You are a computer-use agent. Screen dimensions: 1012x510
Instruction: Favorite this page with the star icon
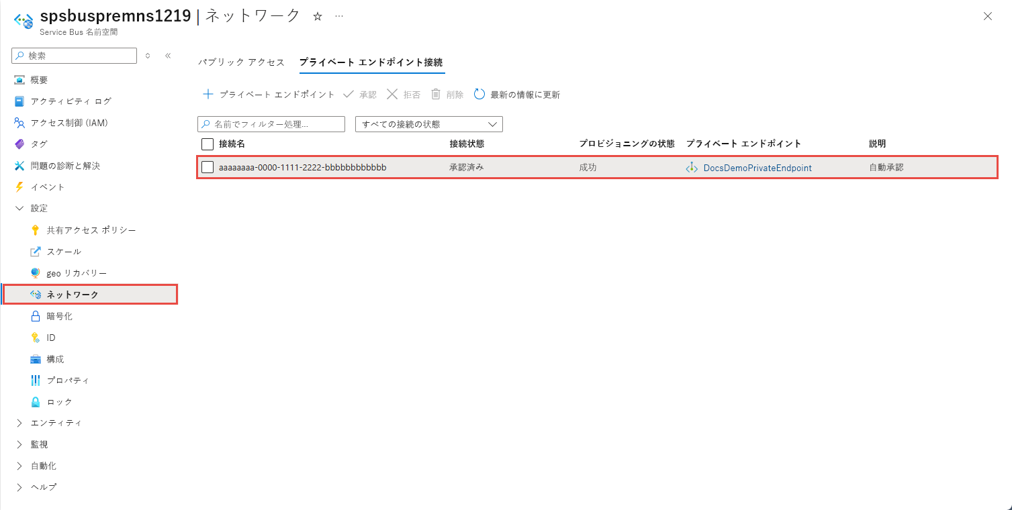pyautogui.click(x=318, y=17)
